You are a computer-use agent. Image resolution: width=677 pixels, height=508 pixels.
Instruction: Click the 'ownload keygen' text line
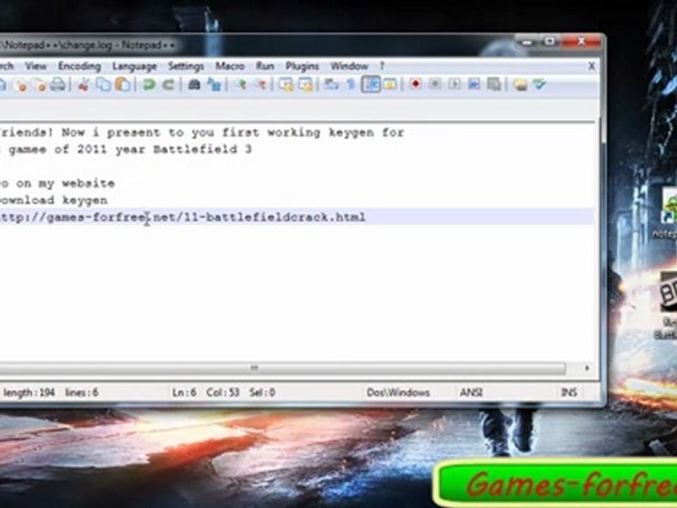[54, 200]
